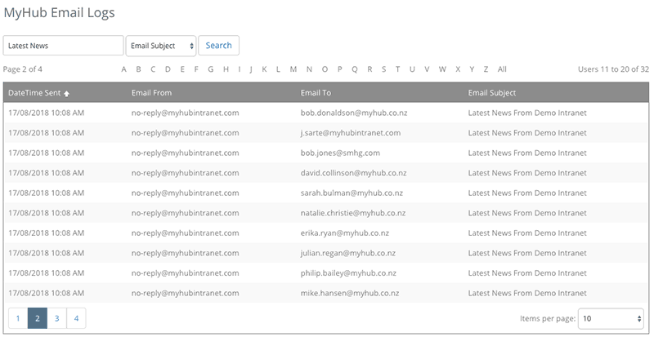Select bob.jones@smhg.com recipient cell
The width and height of the screenshot is (654, 337).
340,153
